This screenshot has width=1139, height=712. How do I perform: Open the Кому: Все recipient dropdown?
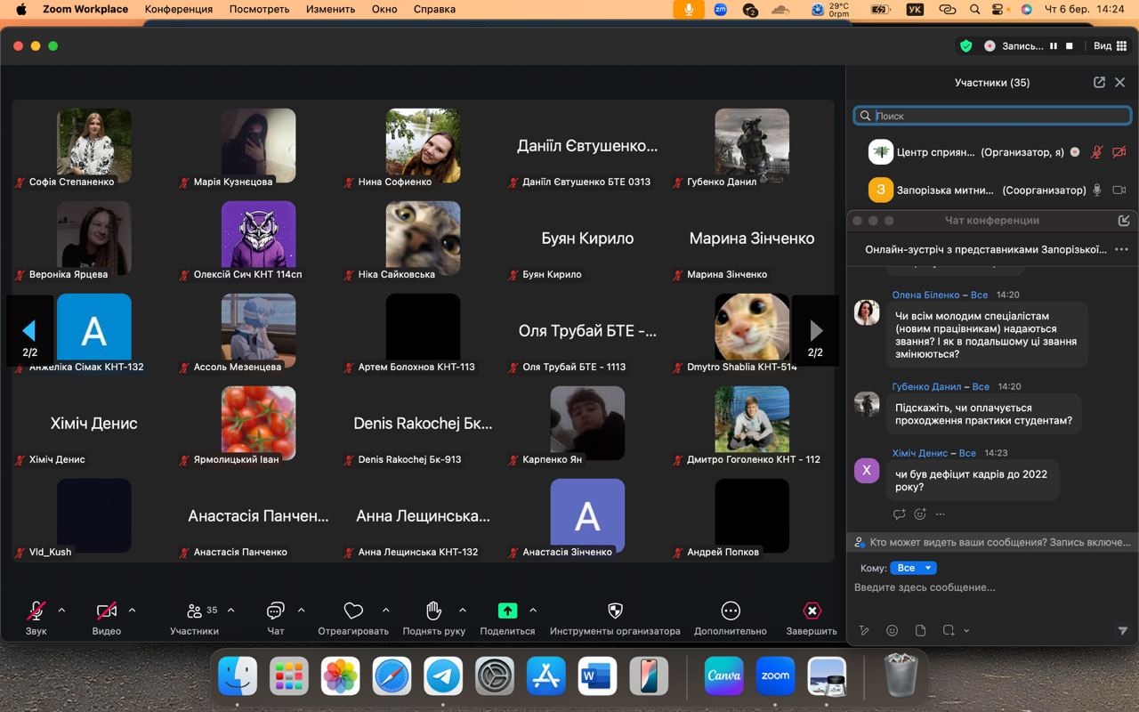[x=913, y=568]
